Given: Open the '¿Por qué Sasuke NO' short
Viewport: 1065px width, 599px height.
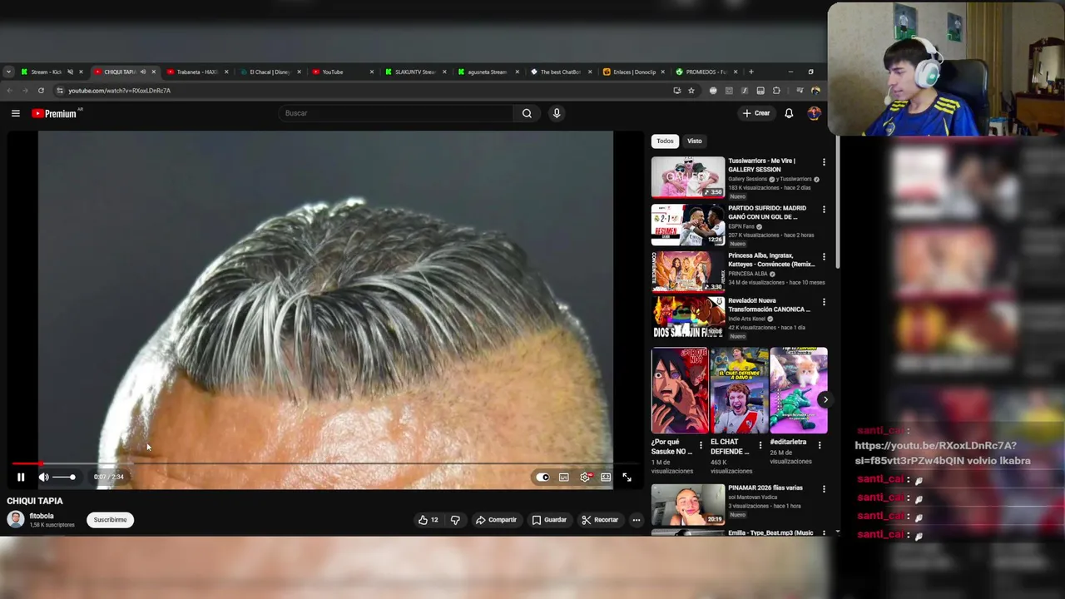Looking at the screenshot, I should pos(680,390).
